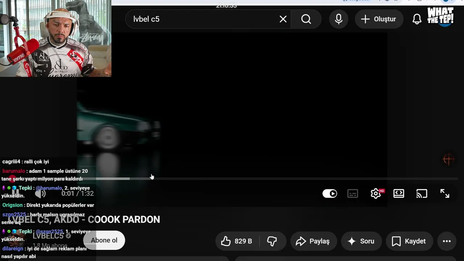464x261 pixels.
Task: Save the video with Kaydet
Action: (409, 241)
